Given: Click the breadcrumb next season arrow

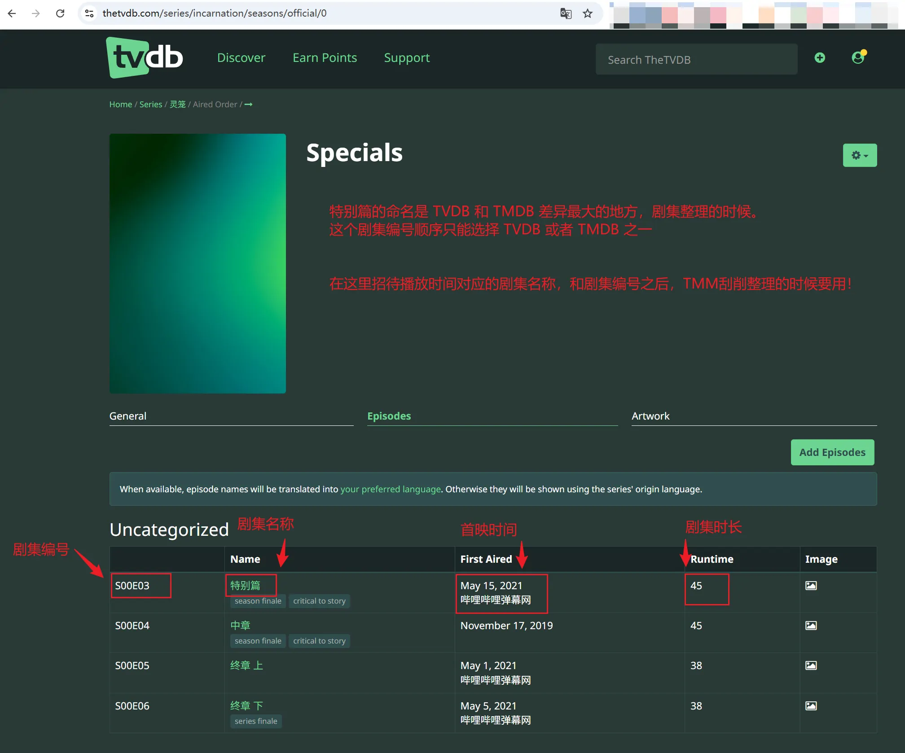Looking at the screenshot, I should click(x=248, y=105).
